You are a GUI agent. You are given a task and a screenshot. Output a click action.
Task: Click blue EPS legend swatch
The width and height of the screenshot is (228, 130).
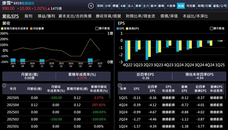[x=118, y=29]
